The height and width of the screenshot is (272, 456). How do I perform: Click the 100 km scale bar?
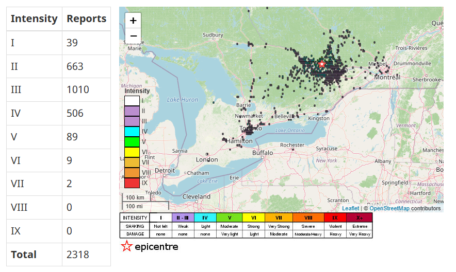click(135, 197)
